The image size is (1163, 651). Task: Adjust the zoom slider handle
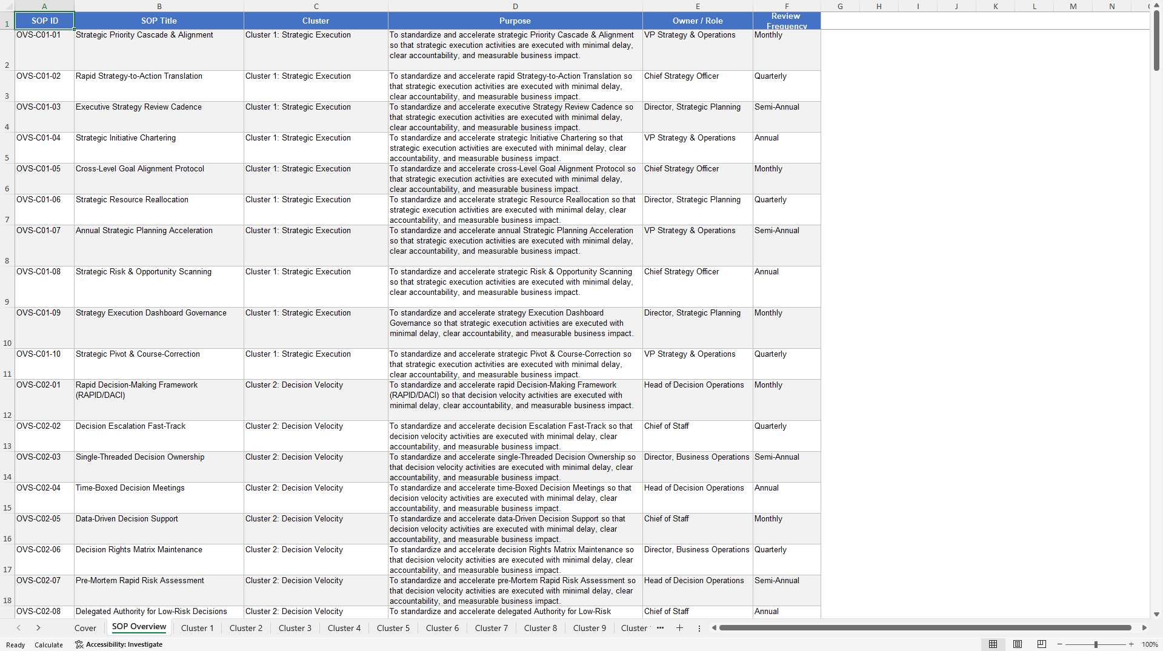click(x=1096, y=644)
